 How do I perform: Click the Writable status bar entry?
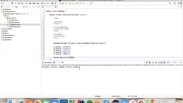coord(98,96)
